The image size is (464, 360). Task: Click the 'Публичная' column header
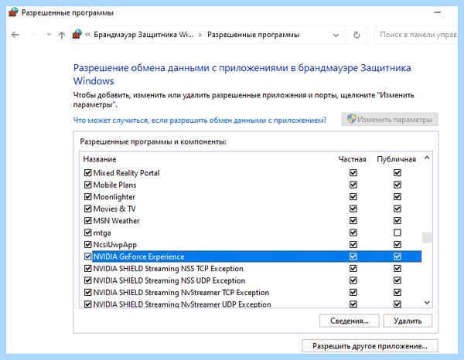point(396,159)
